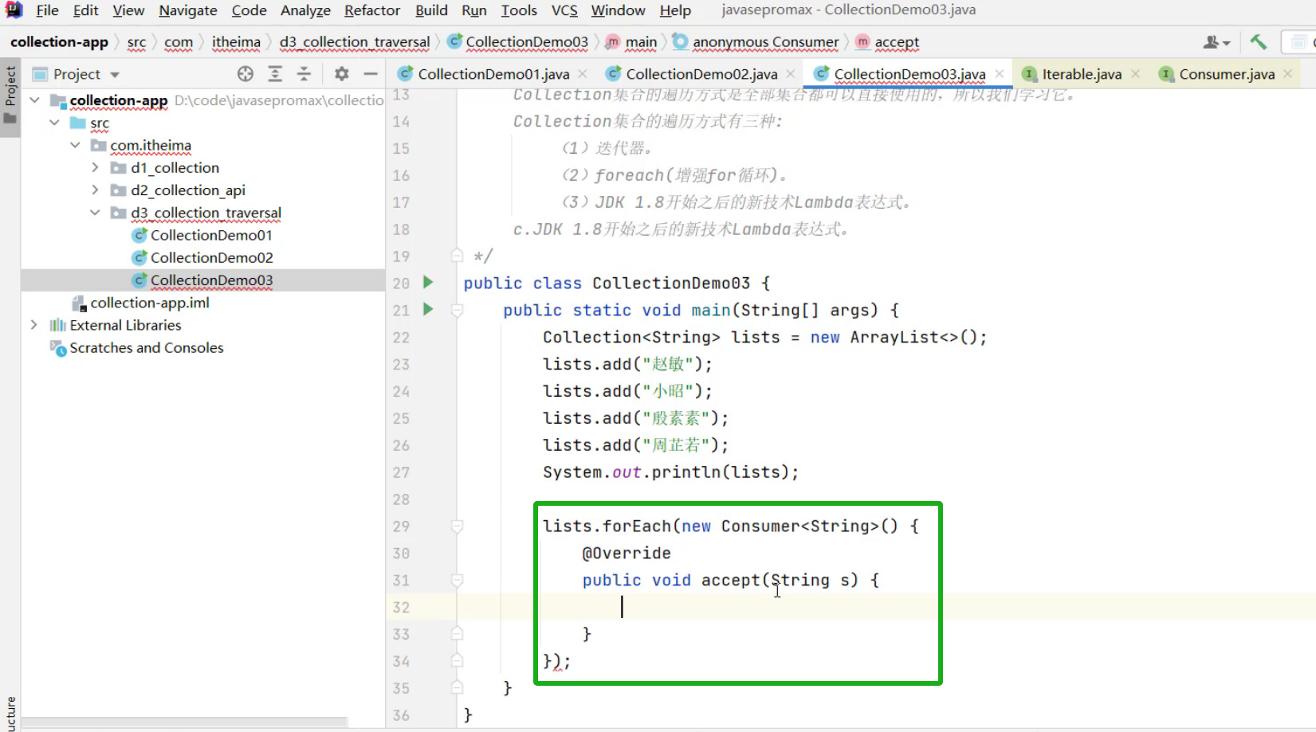
Task: Fold the main method on line 21
Action: tap(457, 310)
